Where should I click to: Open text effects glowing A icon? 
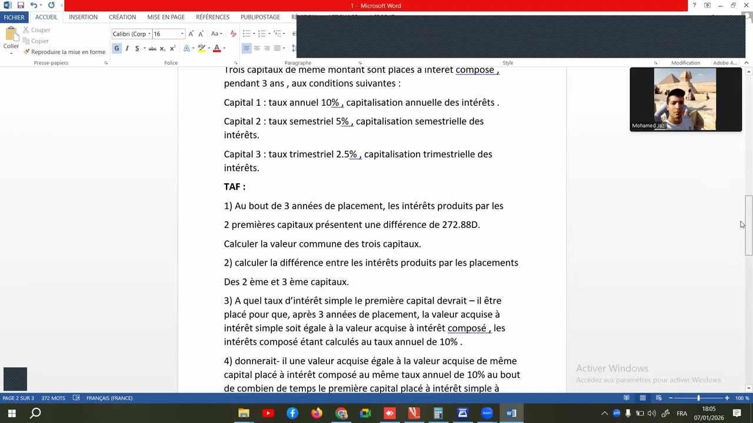186,48
